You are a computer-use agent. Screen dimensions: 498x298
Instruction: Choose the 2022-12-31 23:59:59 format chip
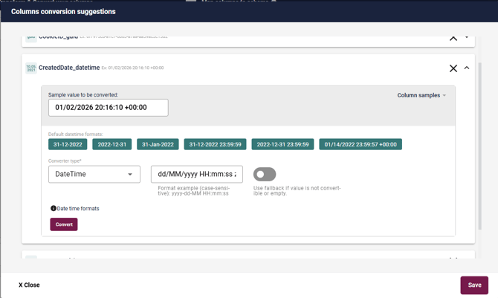pos(282,145)
